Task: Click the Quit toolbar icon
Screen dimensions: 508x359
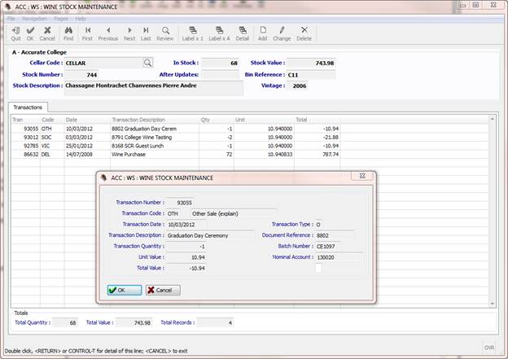Action: click(x=15, y=33)
